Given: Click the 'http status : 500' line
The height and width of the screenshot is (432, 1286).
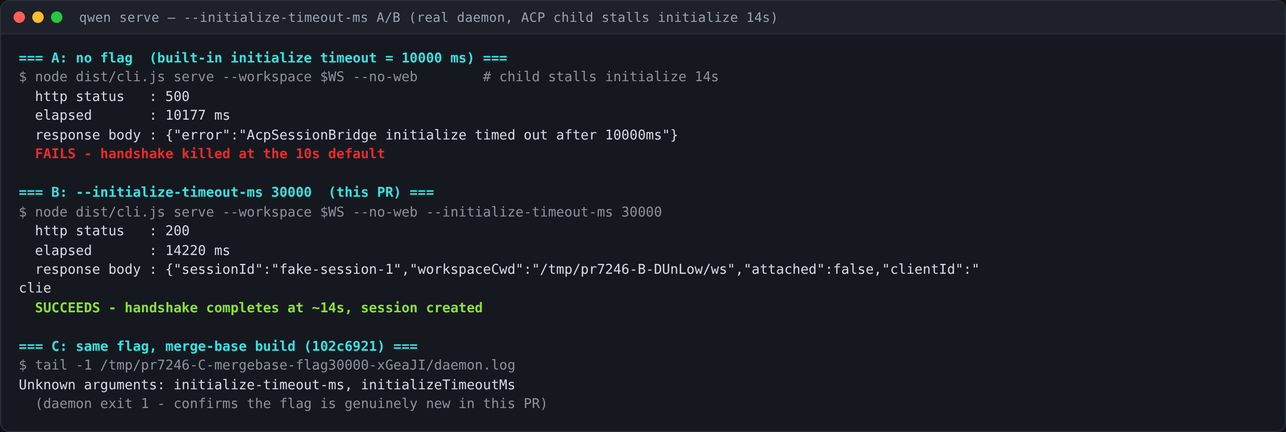Looking at the screenshot, I should coord(112,96).
